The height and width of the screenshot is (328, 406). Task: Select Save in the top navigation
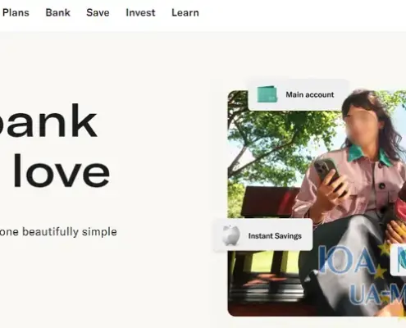click(98, 13)
